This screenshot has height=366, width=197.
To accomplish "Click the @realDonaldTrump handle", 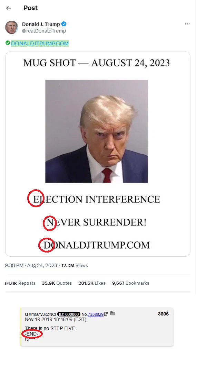I will pos(44,31).
